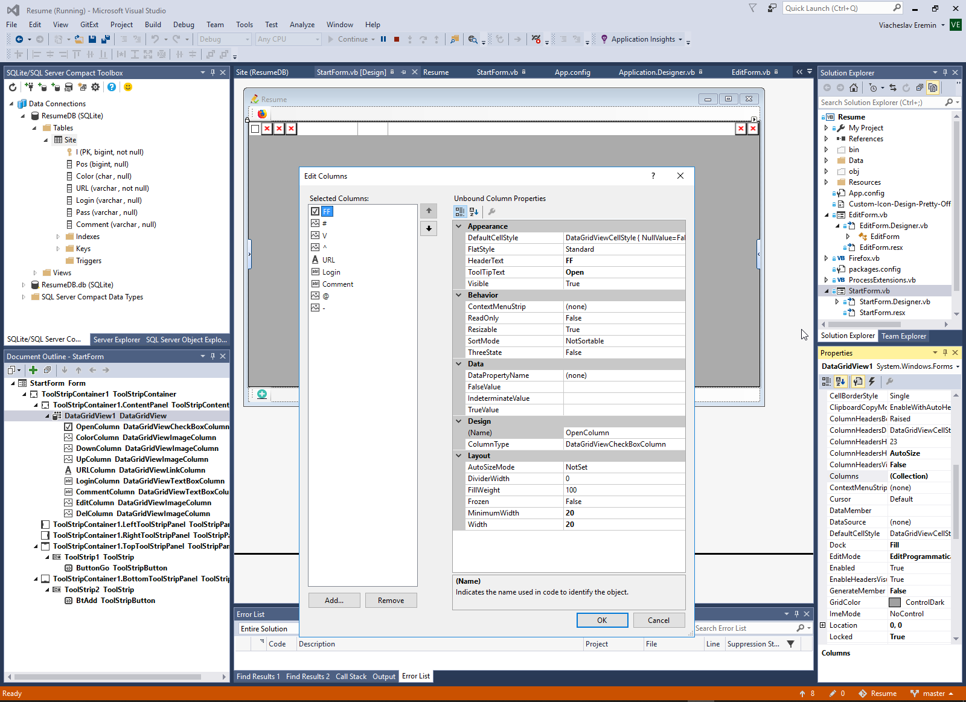Image resolution: width=966 pixels, height=702 pixels.
Task: Collapse the Appearance property category
Action: pos(459,226)
